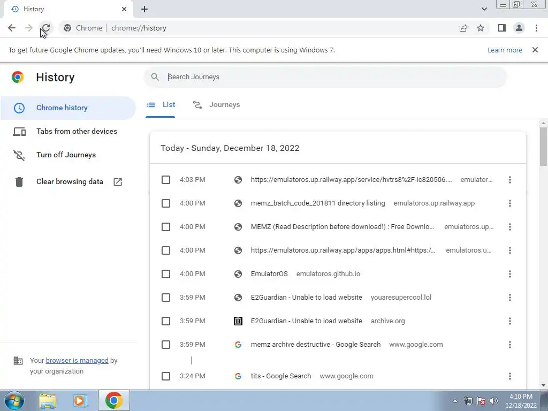Dismiss the Windows 7 update notice
The height and width of the screenshot is (411, 548).
535,50
